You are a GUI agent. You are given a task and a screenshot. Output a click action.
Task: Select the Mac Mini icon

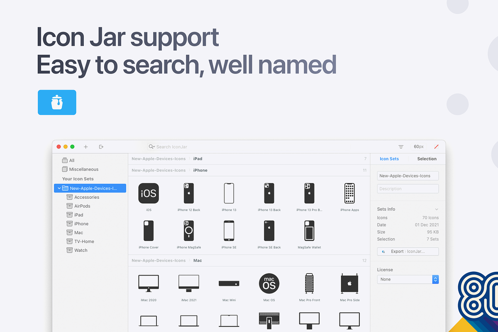229,283
